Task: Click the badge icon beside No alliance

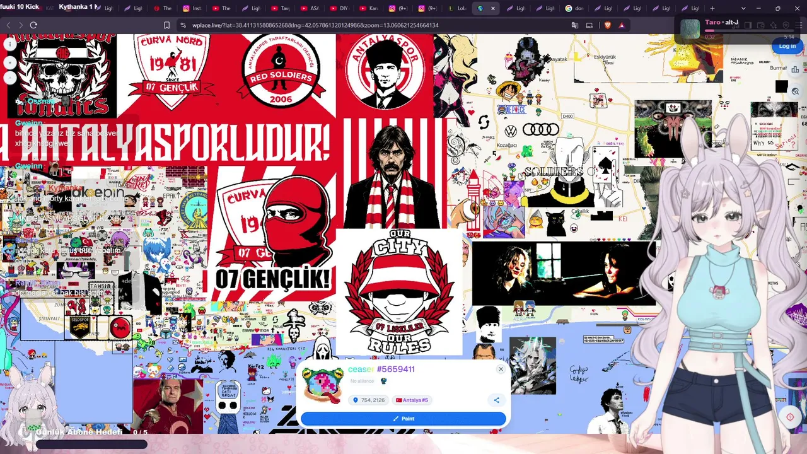Action: tap(383, 381)
